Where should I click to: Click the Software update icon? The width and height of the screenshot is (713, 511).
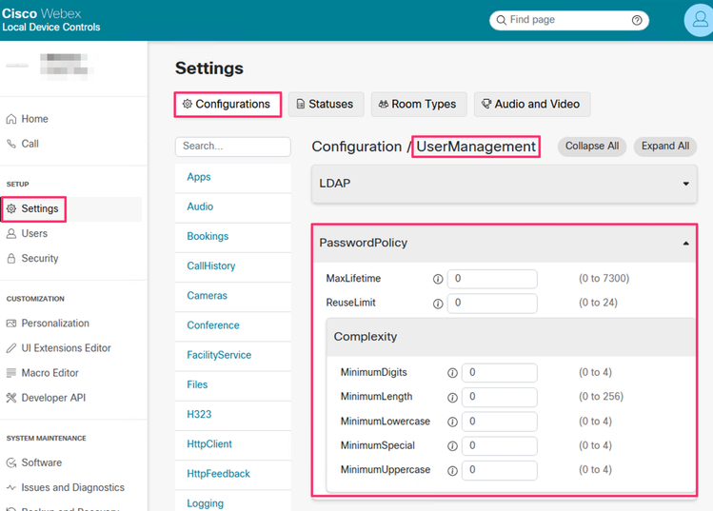pos(11,462)
